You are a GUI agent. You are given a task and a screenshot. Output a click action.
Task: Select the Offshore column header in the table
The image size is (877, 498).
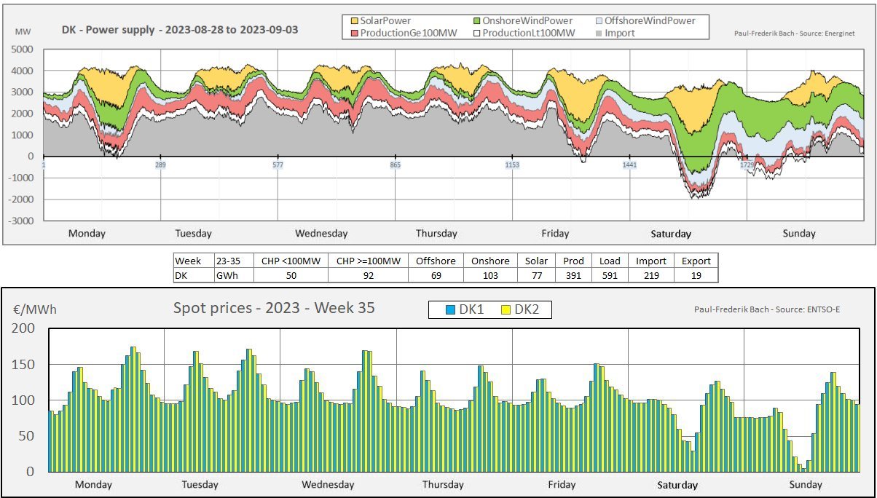(x=436, y=261)
